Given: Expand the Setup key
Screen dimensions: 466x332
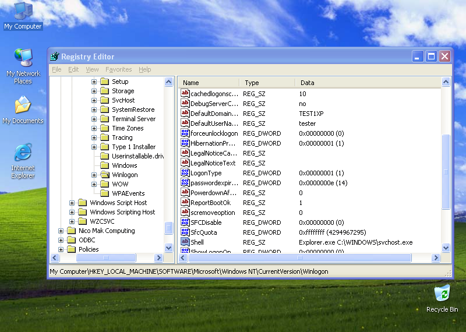Looking at the screenshot, I should (x=94, y=82).
